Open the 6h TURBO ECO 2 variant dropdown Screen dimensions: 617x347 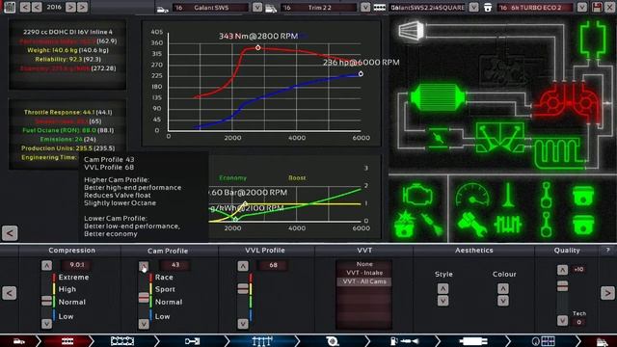pos(582,7)
